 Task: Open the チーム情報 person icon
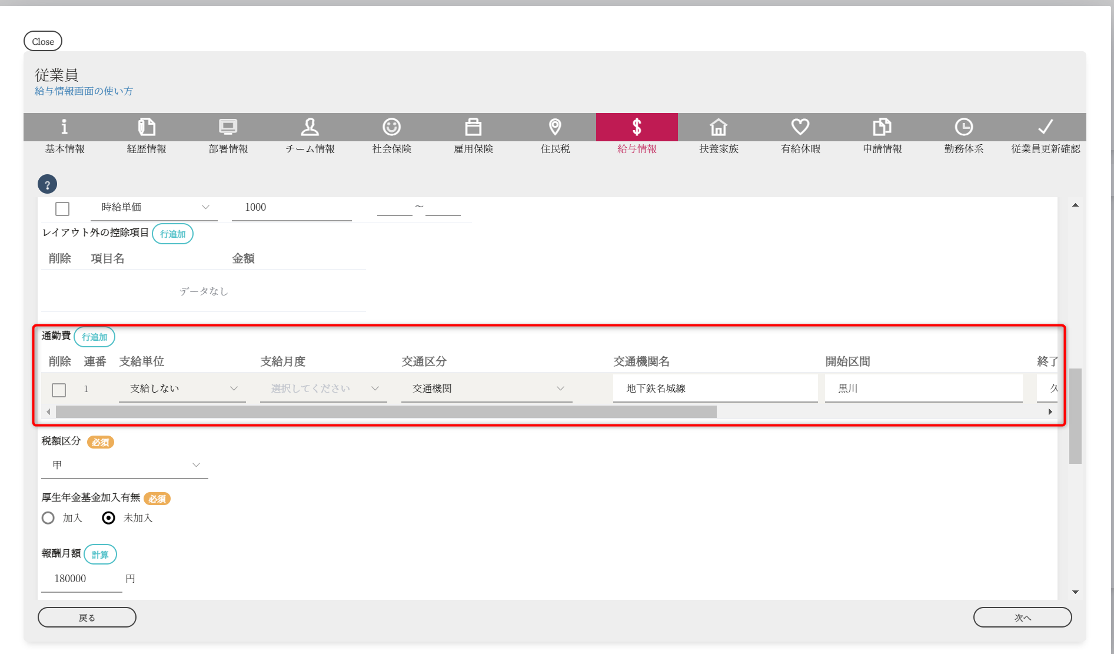tap(310, 127)
